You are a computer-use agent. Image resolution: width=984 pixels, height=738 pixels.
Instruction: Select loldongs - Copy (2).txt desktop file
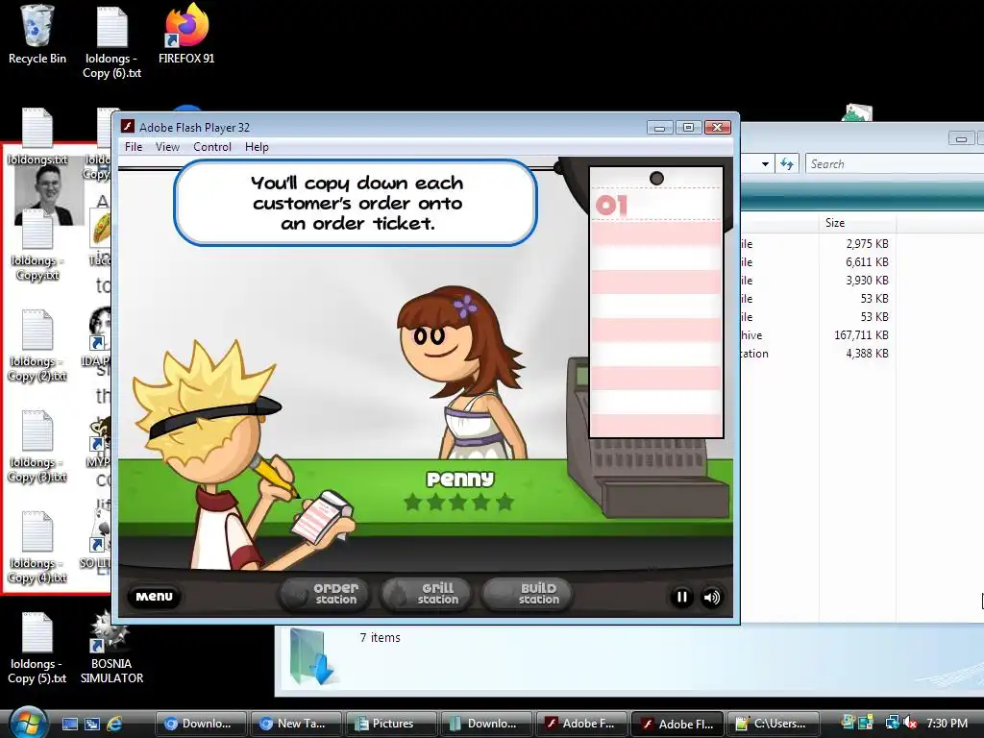(x=37, y=346)
